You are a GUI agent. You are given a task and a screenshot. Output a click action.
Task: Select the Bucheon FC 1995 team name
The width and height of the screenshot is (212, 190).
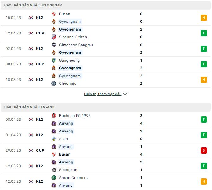coord(75,116)
